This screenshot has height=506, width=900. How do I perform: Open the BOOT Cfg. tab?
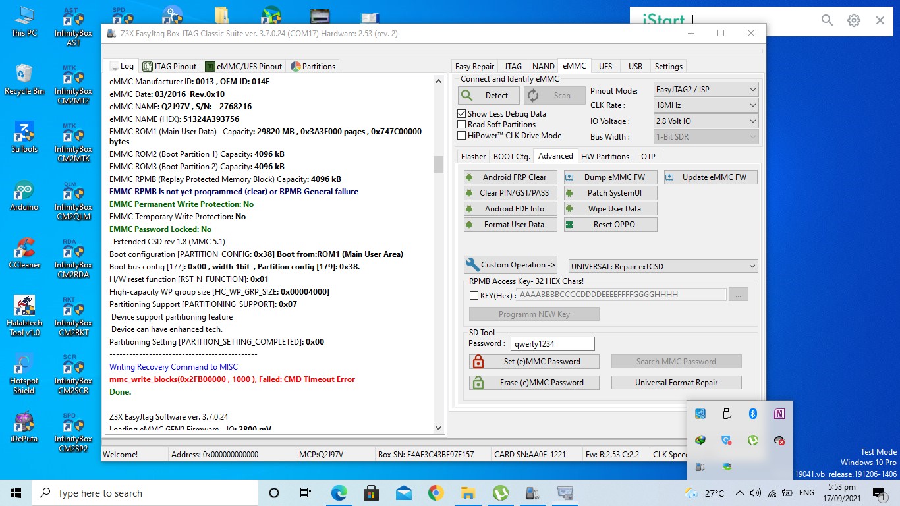coord(511,156)
